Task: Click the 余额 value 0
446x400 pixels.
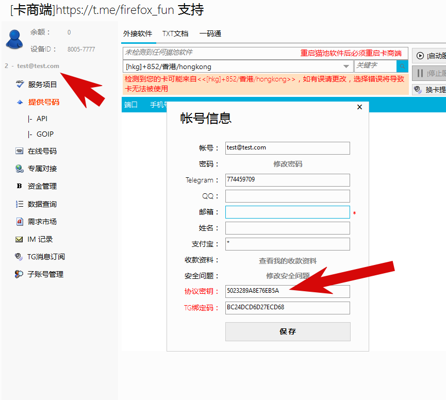Action: coord(69,32)
